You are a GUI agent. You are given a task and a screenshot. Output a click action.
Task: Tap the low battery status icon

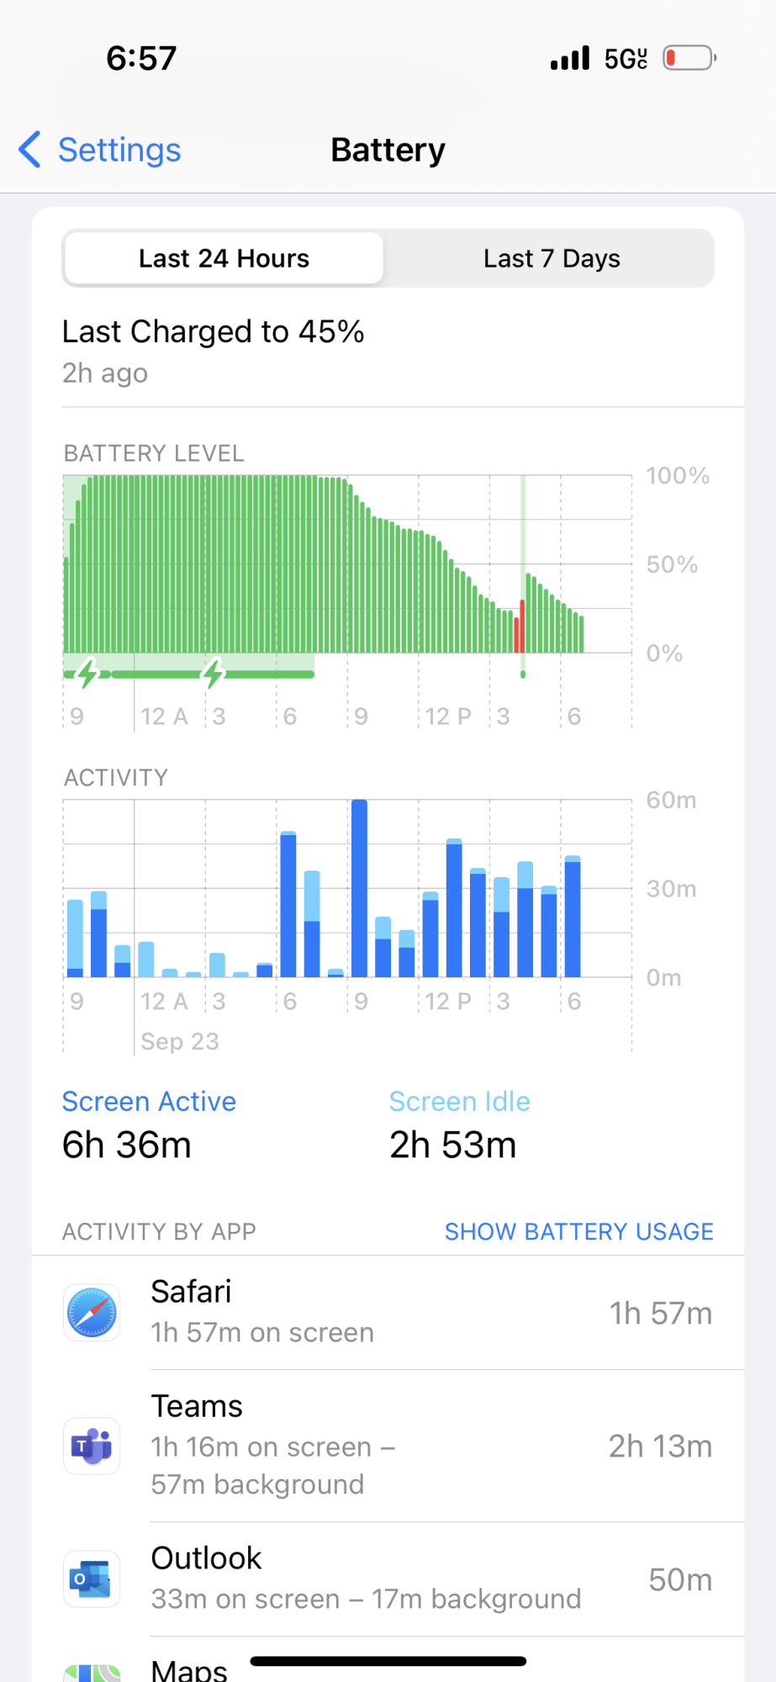point(689,58)
